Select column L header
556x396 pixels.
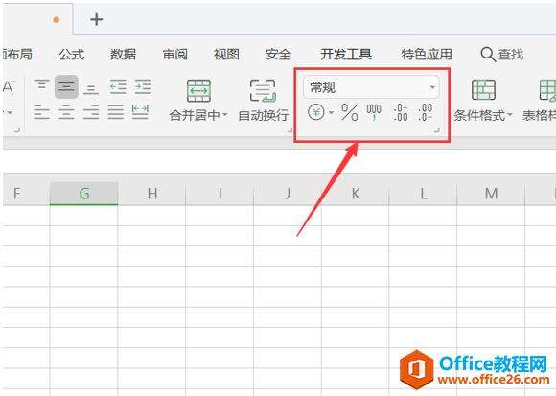pos(423,194)
